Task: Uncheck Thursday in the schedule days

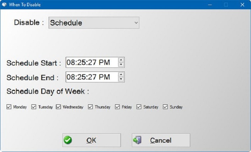Action: pyautogui.click(x=90, y=107)
